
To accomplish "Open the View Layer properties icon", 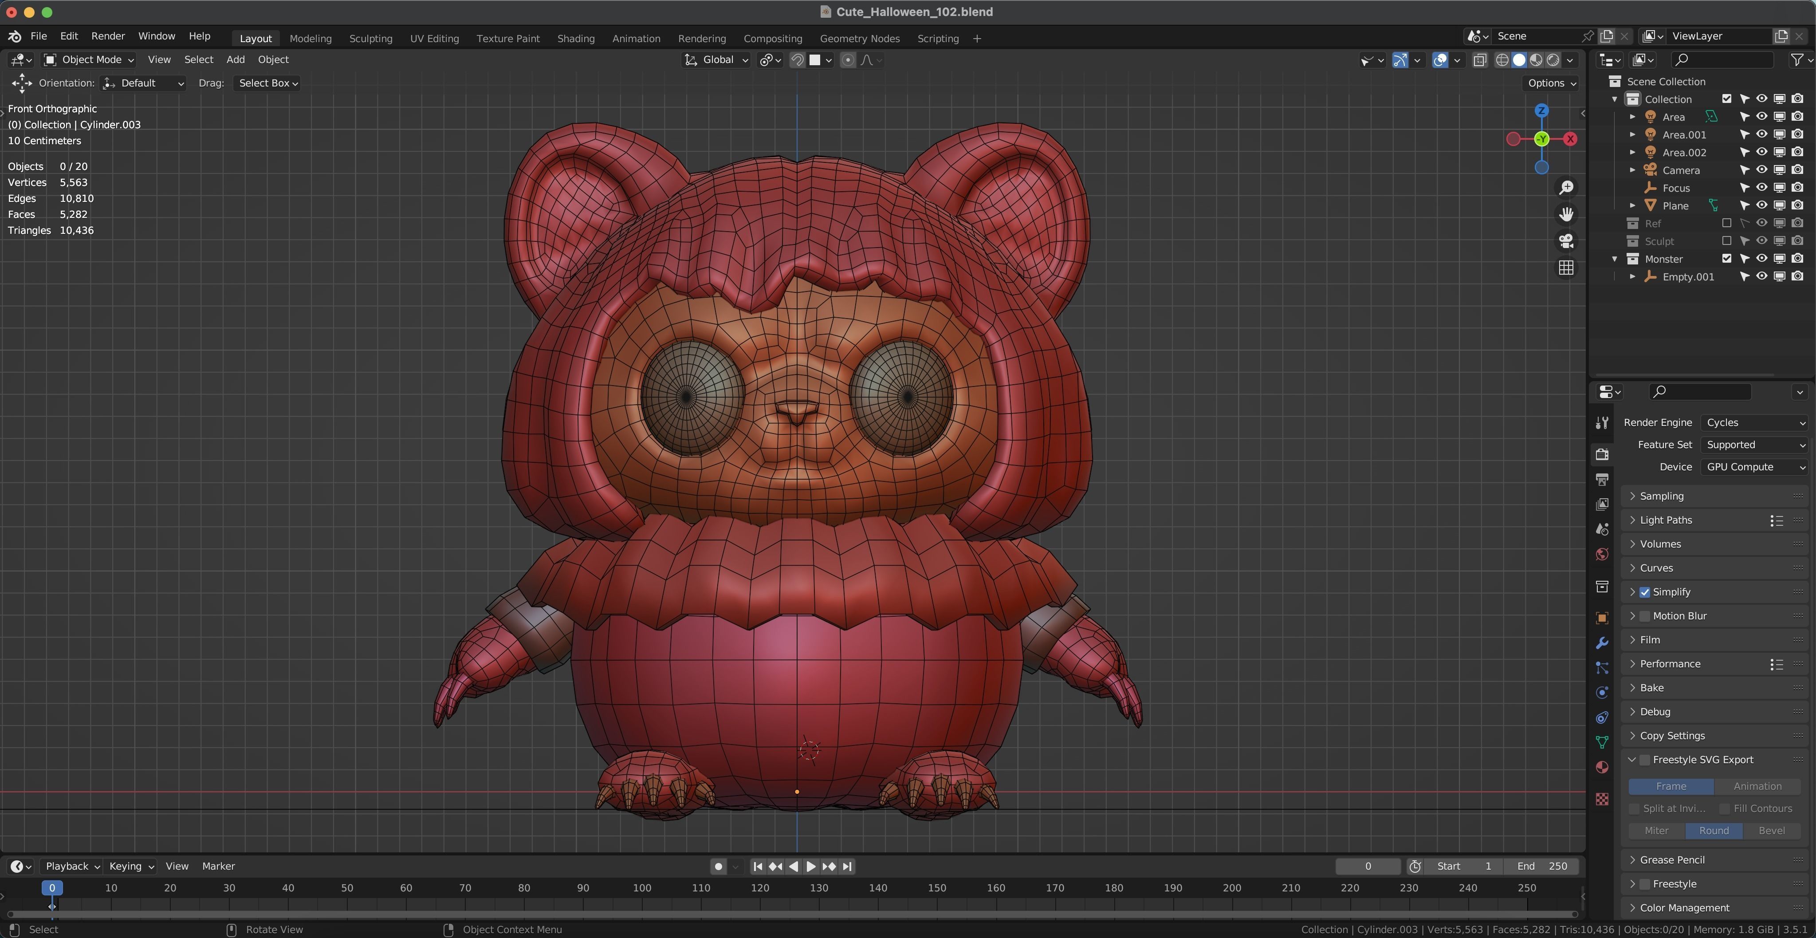I will pyautogui.click(x=1602, y=504).
